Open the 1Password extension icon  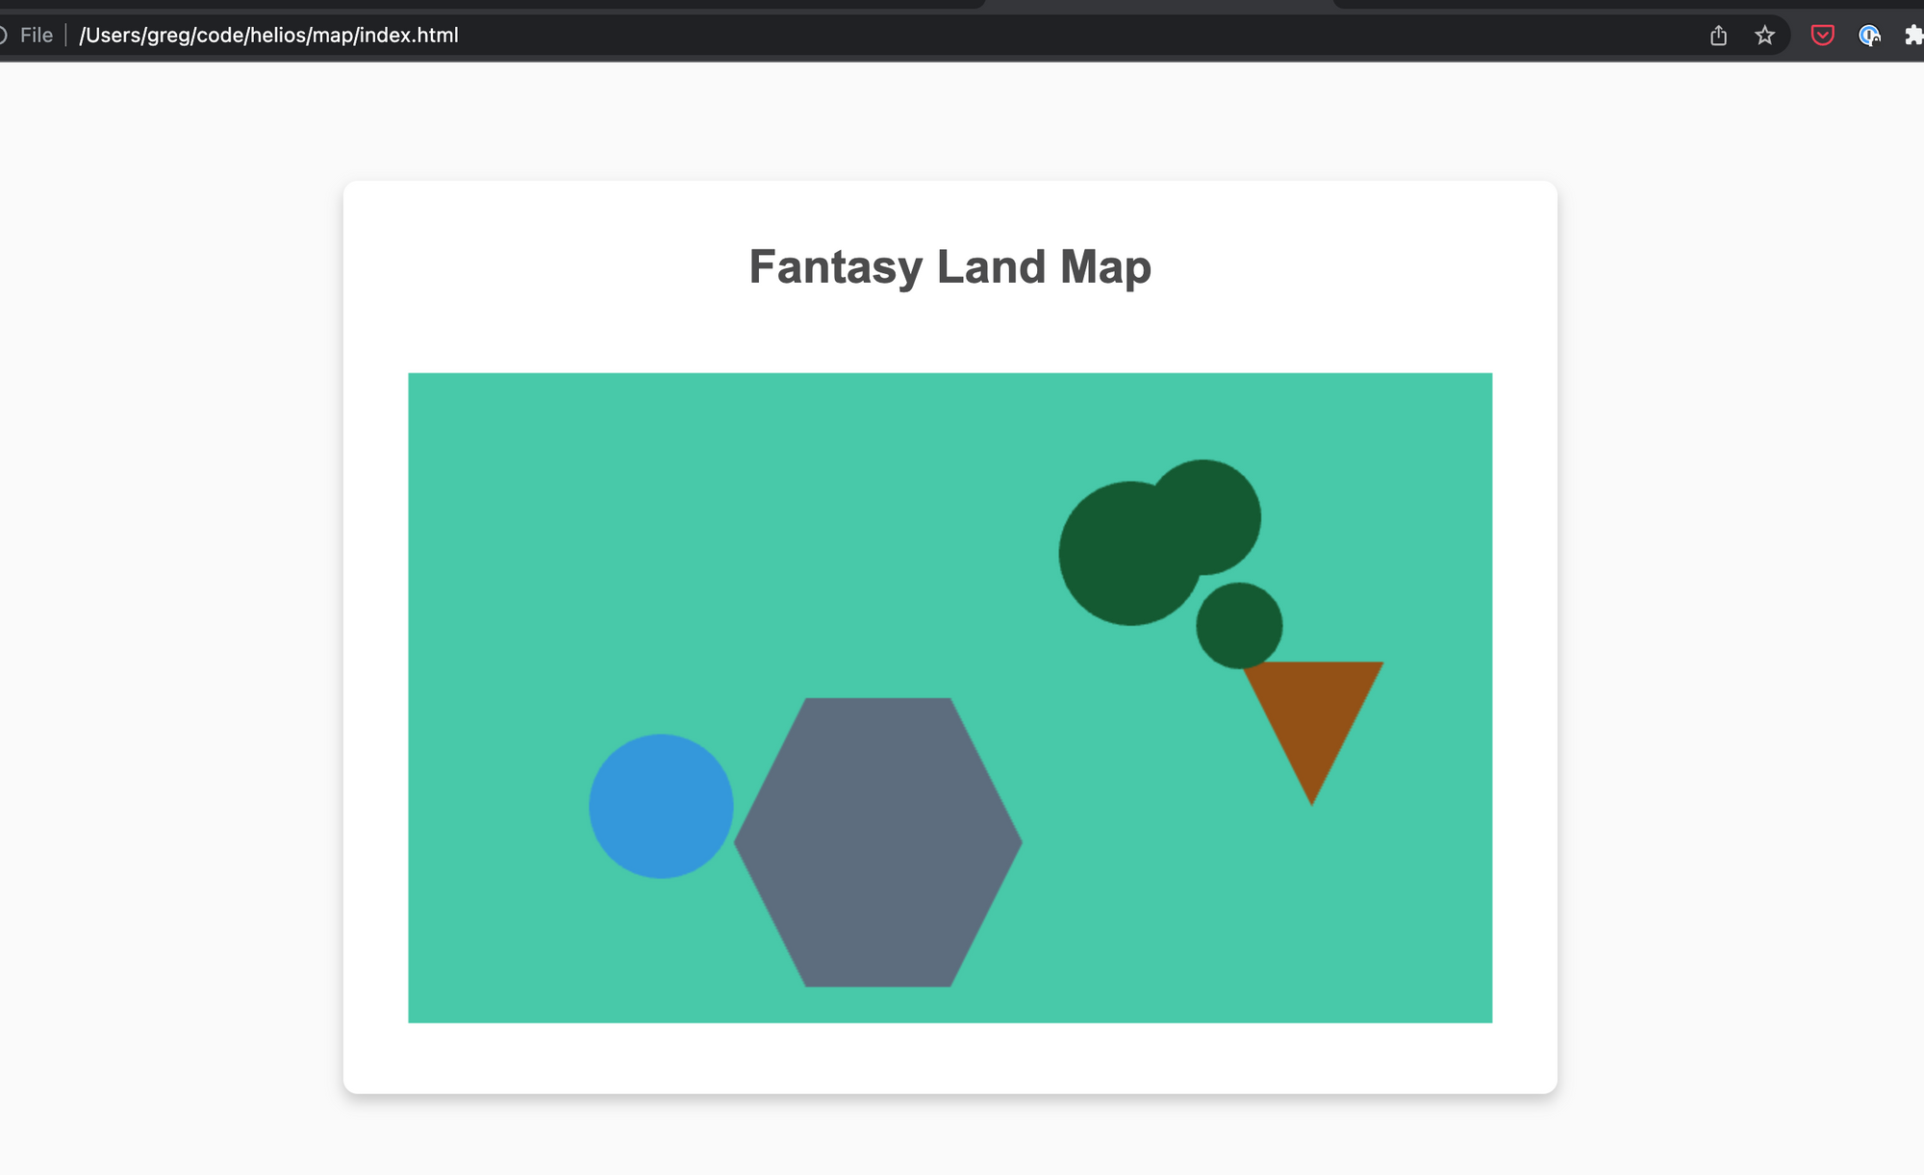(1868, 36)
